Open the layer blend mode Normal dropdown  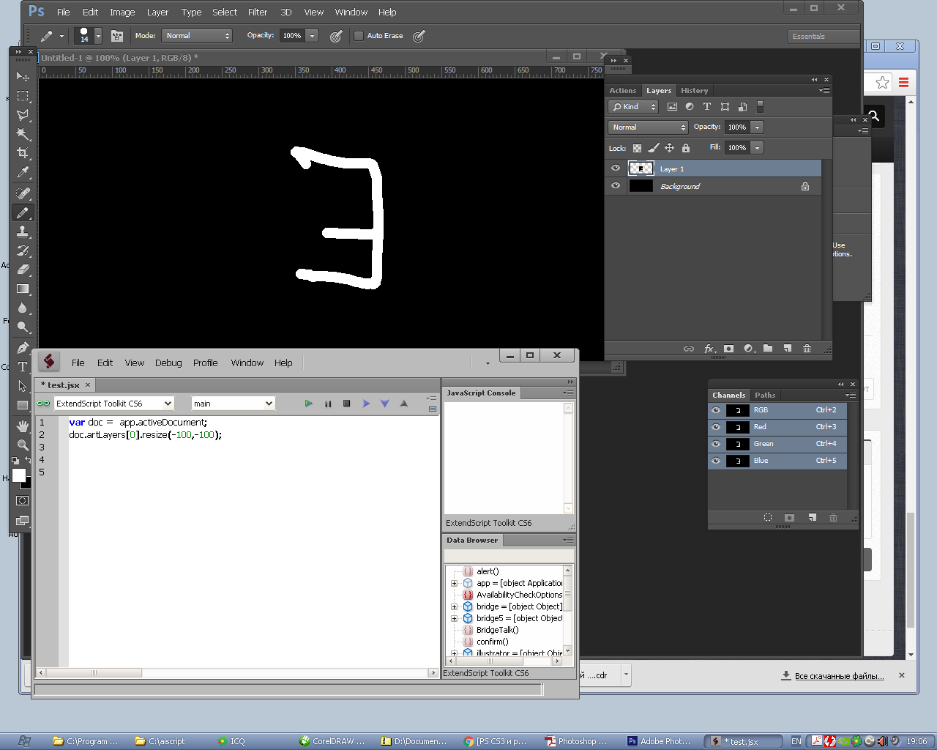pyautogui.click(x=648, y=127)
